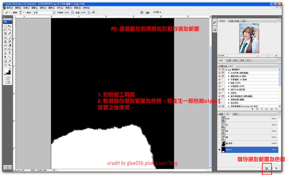Select the Brush tool in the toolbox
Screen dimensions: 285x175
9,38
